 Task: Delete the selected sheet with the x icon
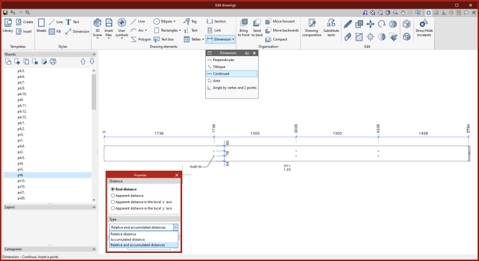pyautogui.click(x=35, y=62)
